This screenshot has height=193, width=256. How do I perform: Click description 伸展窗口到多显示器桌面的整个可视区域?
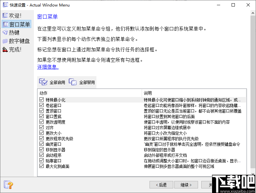click(x=179, y=166)
